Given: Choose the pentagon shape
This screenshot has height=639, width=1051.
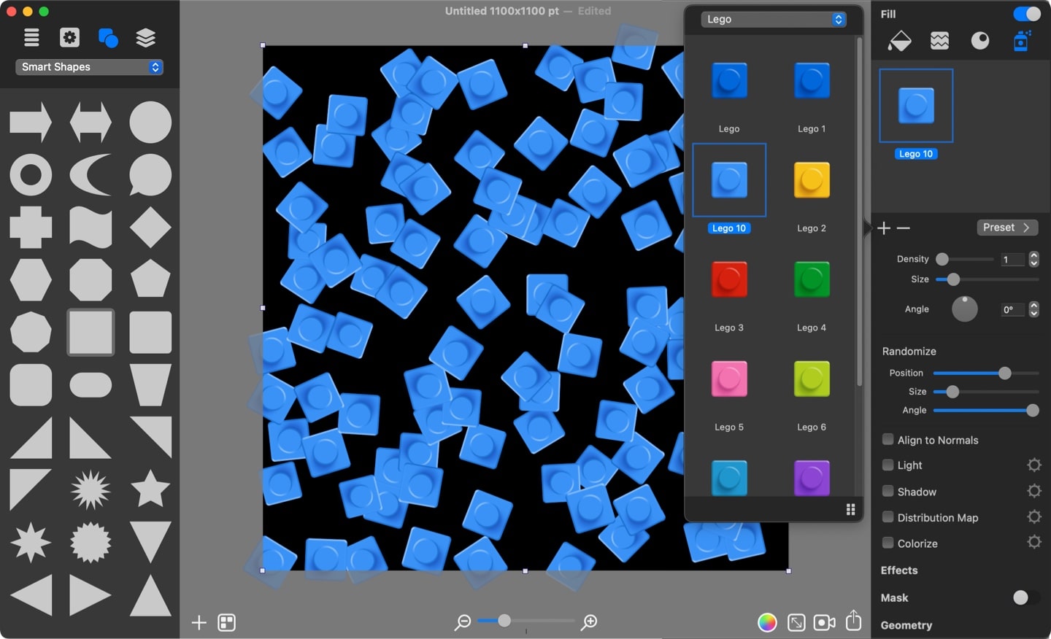Looking at the screenshot, I should [150, 279].
